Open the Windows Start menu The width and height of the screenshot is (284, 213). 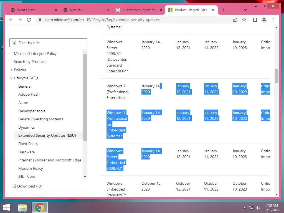click(7, 207)
